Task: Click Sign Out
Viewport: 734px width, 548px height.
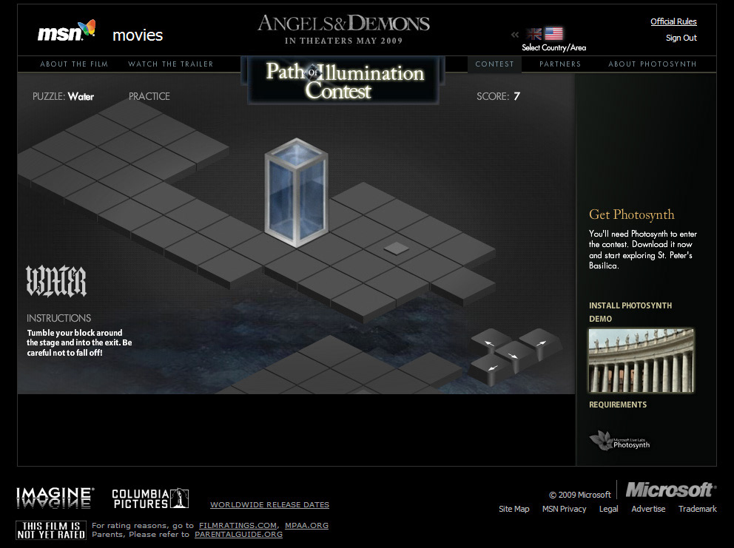Action: tap(681, 38)
